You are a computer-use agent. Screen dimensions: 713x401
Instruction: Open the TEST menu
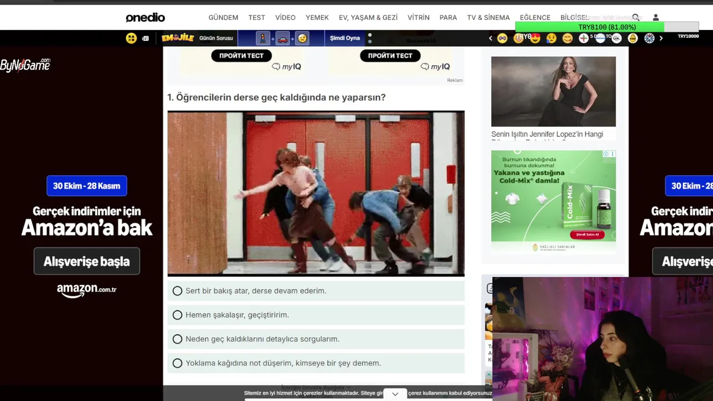(x=257, y=18)
